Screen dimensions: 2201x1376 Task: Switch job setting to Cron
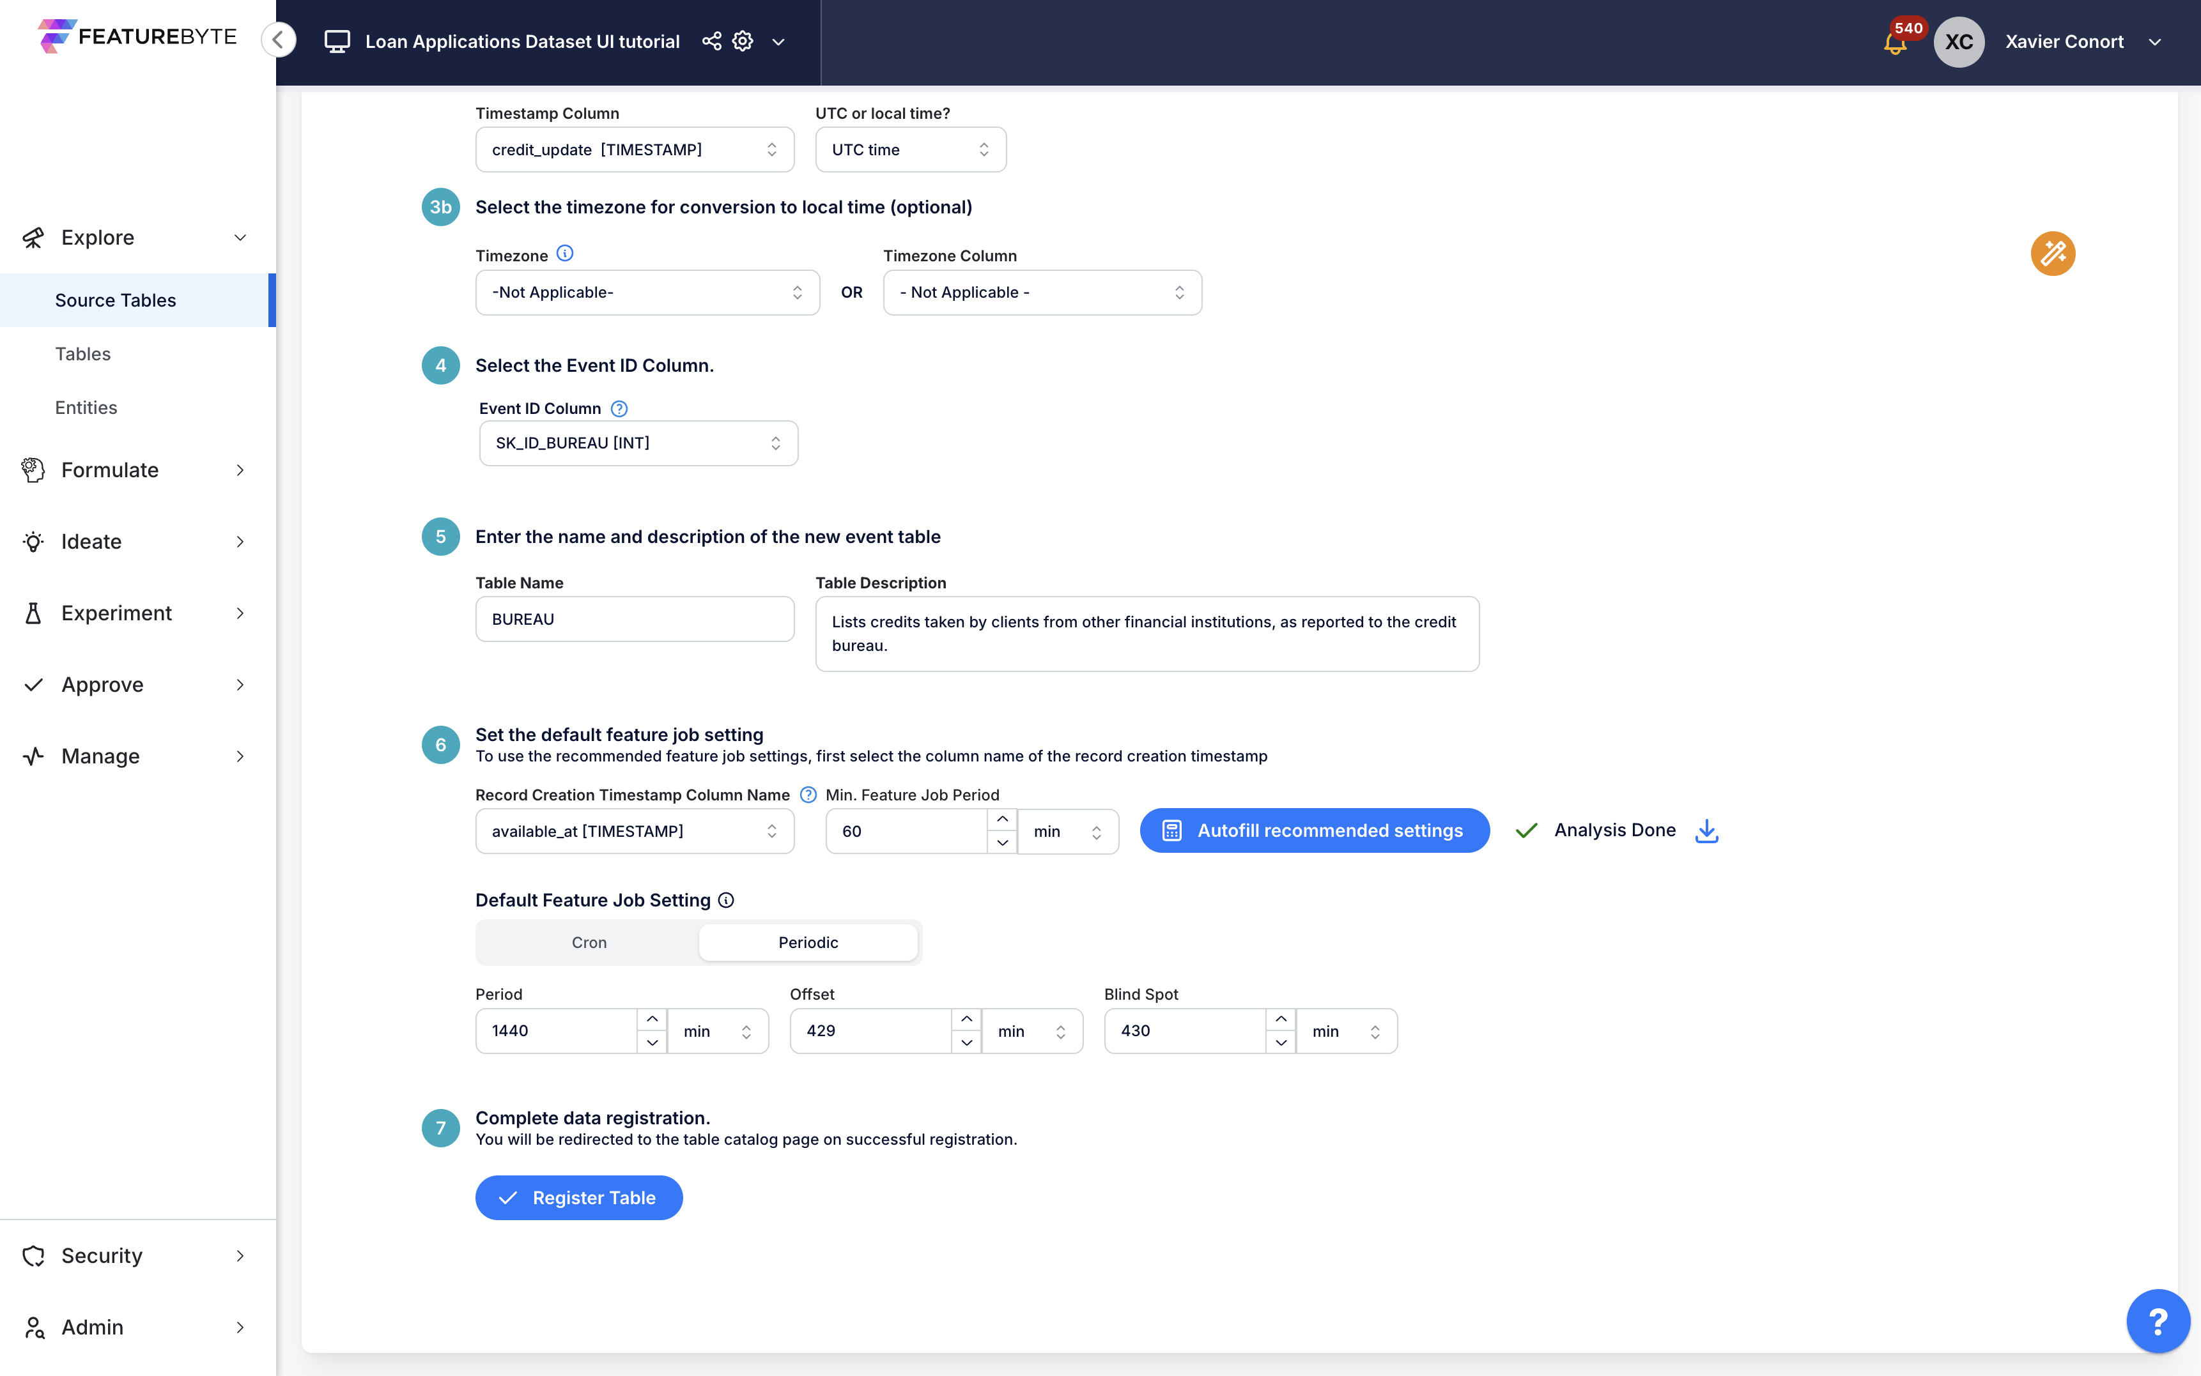click(x=588, y=943)
